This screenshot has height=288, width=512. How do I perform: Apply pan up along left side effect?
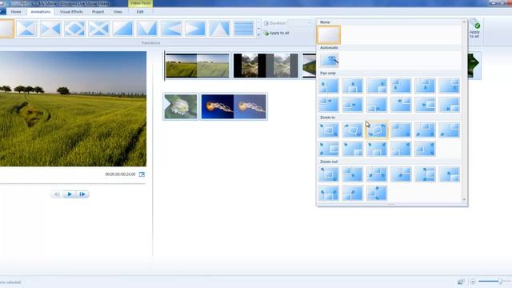point(329,86)
